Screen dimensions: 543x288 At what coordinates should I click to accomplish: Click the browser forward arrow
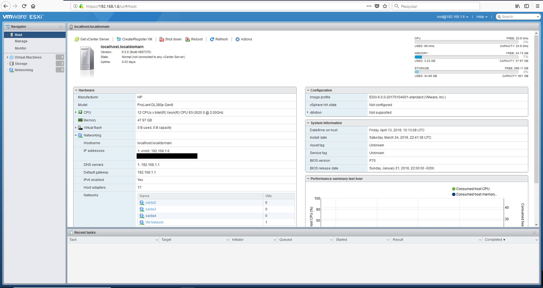click(15, 6)
